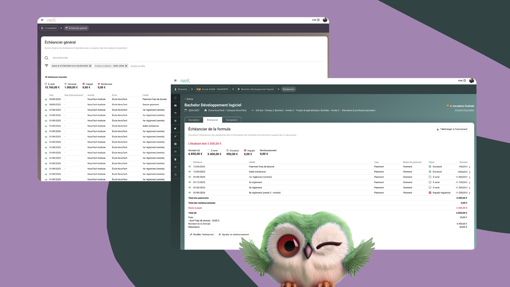Open options menu for Paiement frais de dossier row
Viewport: 510px width, 287px height.
point(470,167)
